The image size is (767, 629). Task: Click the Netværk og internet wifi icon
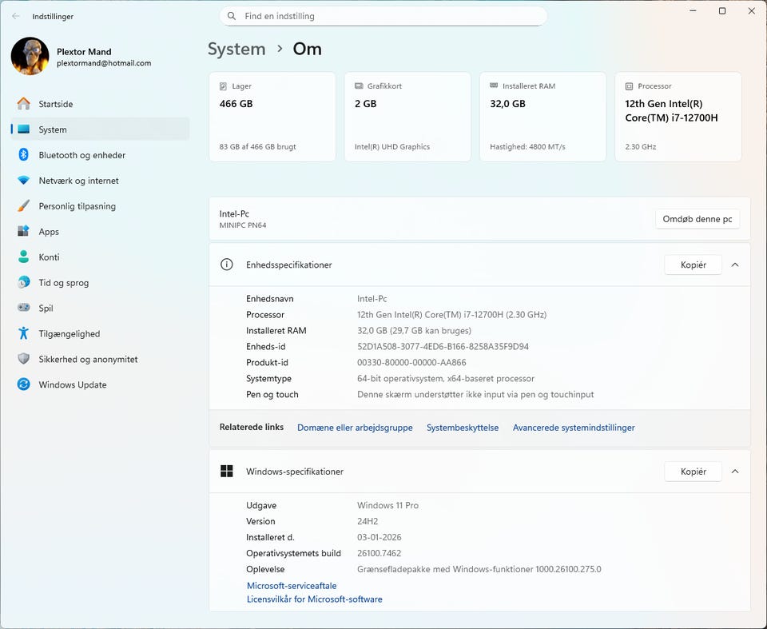point(23,180)
